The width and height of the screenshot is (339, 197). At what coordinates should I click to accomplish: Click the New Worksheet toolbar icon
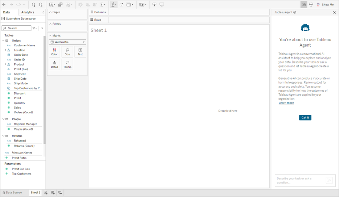click(x=52, y=5)
